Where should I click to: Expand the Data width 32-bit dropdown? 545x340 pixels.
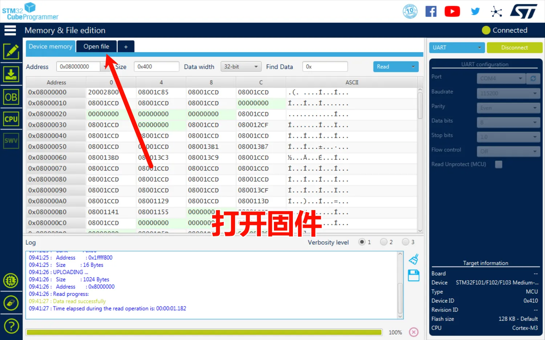(241, 67)
